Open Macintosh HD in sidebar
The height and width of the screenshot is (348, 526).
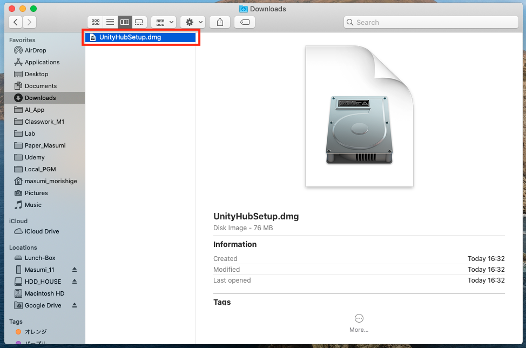click(44, 293)
